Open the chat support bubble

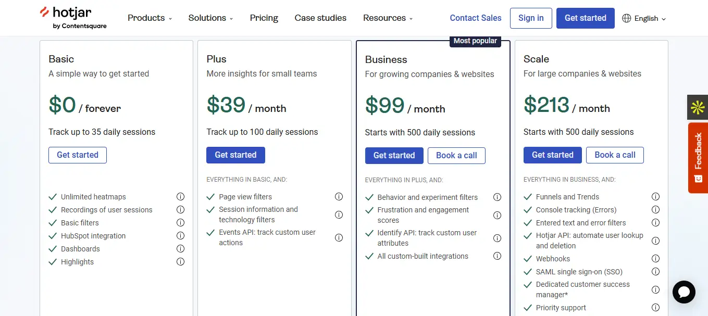pyautogui.click(x=684, y=292)
